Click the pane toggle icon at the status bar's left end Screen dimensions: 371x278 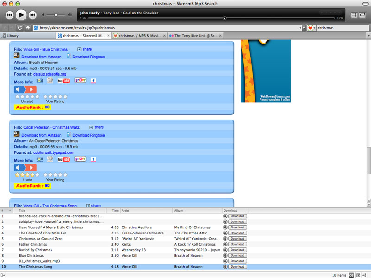[3, 275]
